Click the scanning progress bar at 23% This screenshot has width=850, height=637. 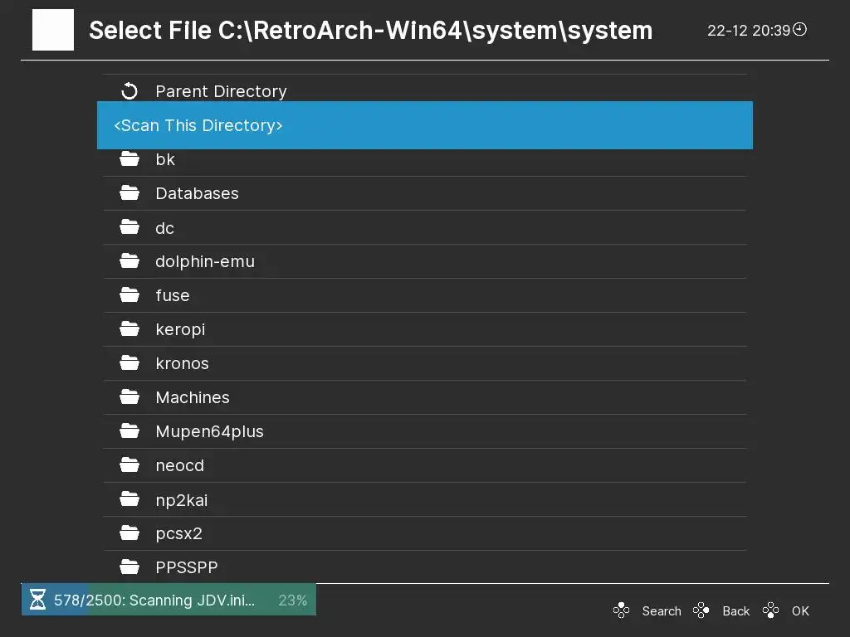point(169,600)
